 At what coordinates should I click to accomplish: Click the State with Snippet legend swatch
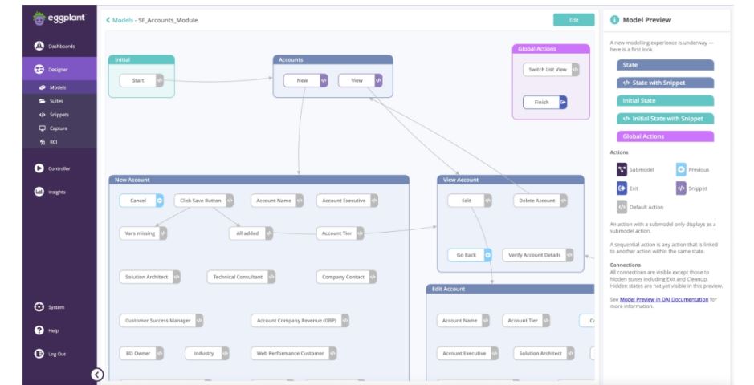(665, 83)
